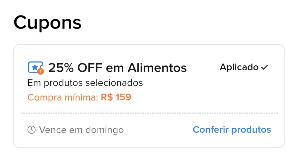This screenshot has height=155, width=298.
Task: Tap the orange alert badge on coupon icon
Action: point(40,71)
